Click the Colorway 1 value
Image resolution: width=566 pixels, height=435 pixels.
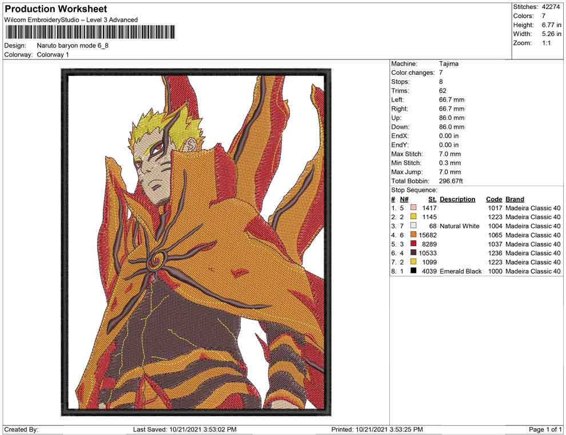click(53, 55)
